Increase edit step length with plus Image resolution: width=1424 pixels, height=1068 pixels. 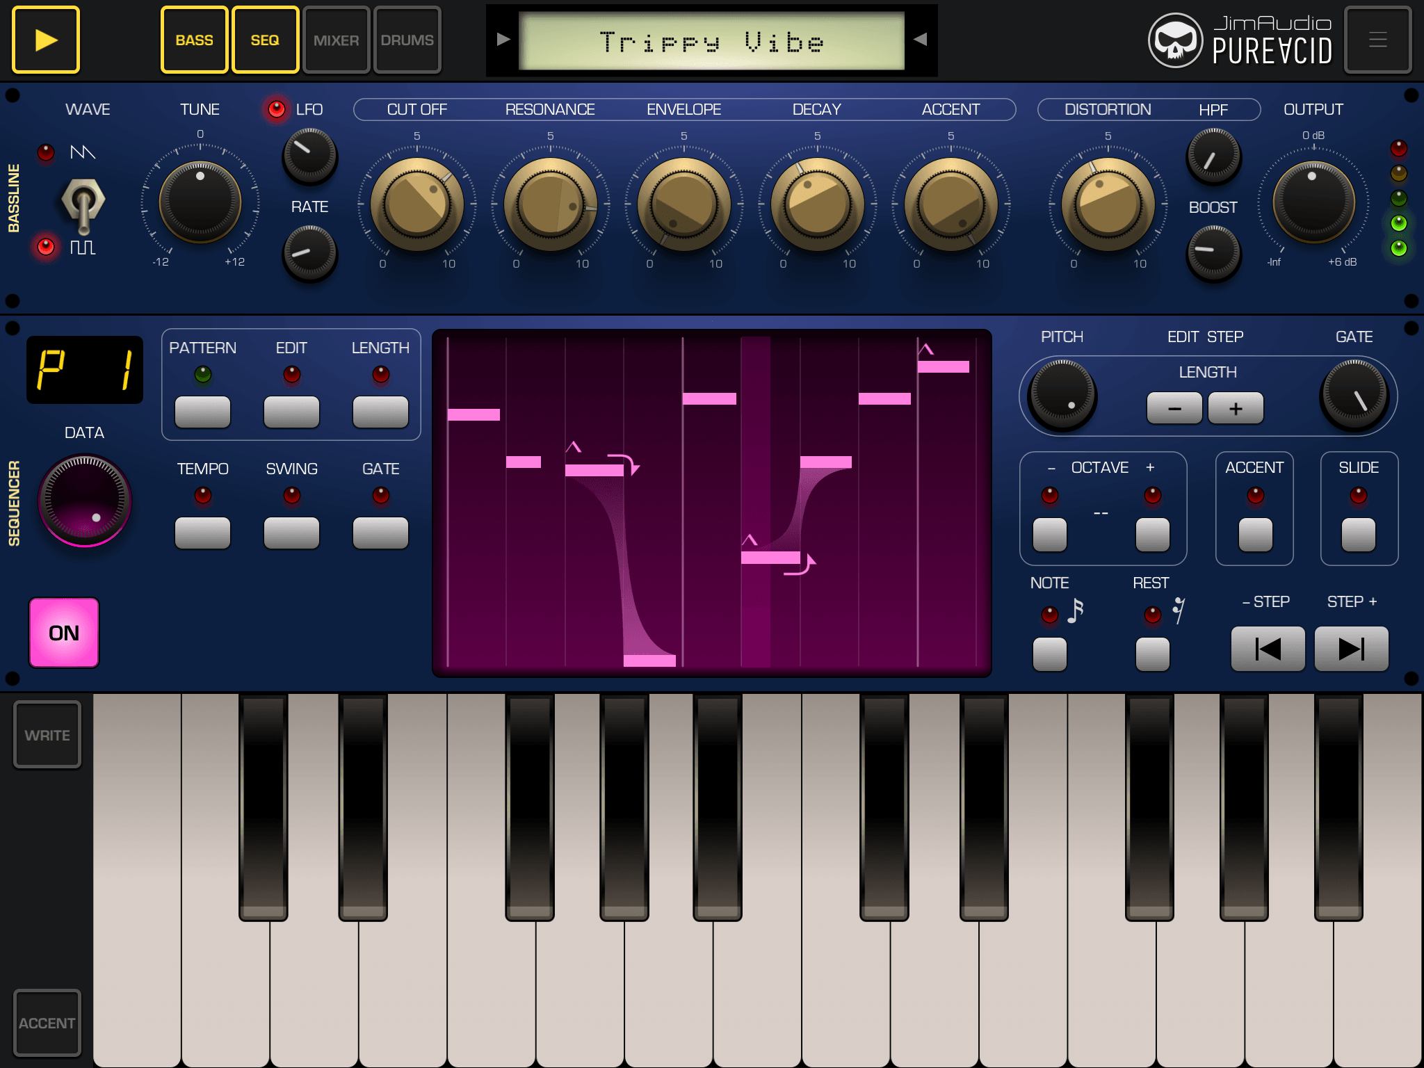click(x=1236, y=408)
